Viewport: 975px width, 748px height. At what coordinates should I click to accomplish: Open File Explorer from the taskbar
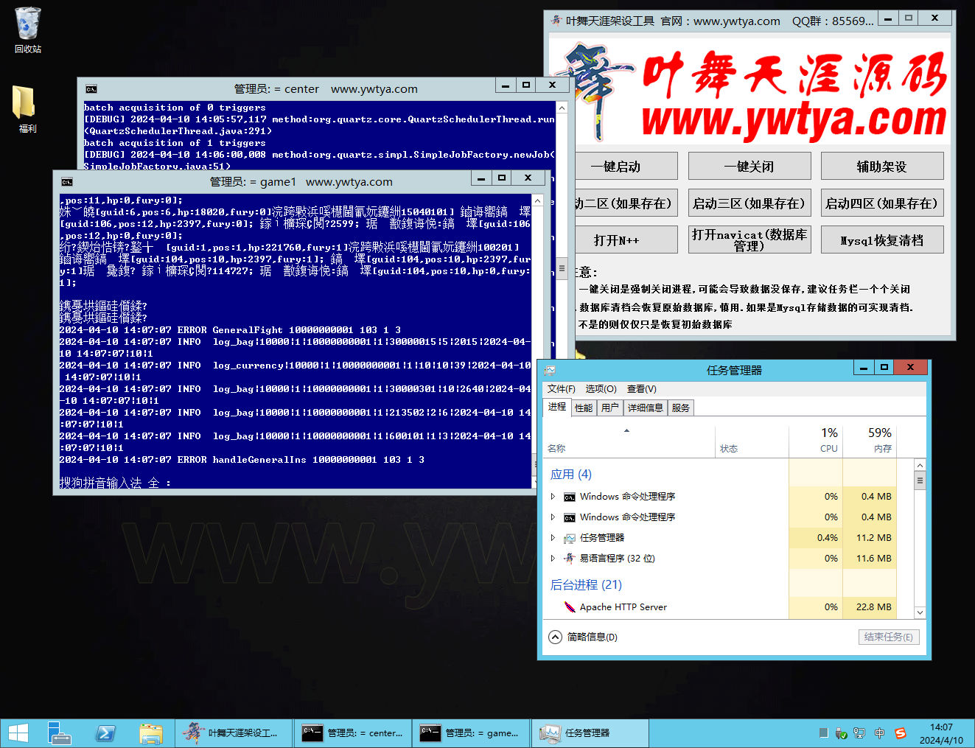point(151,733)
